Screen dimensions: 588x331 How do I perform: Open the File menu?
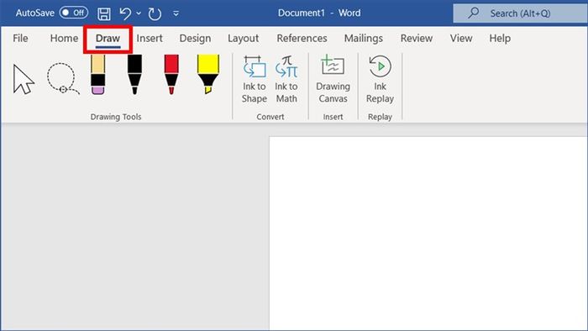pos(20,39)
